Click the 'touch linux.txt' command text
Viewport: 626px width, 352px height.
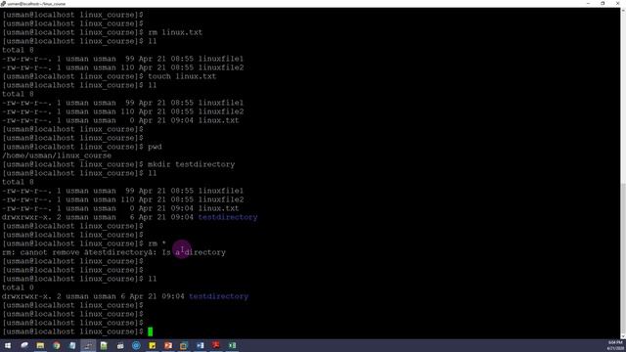tap(182, 76)
